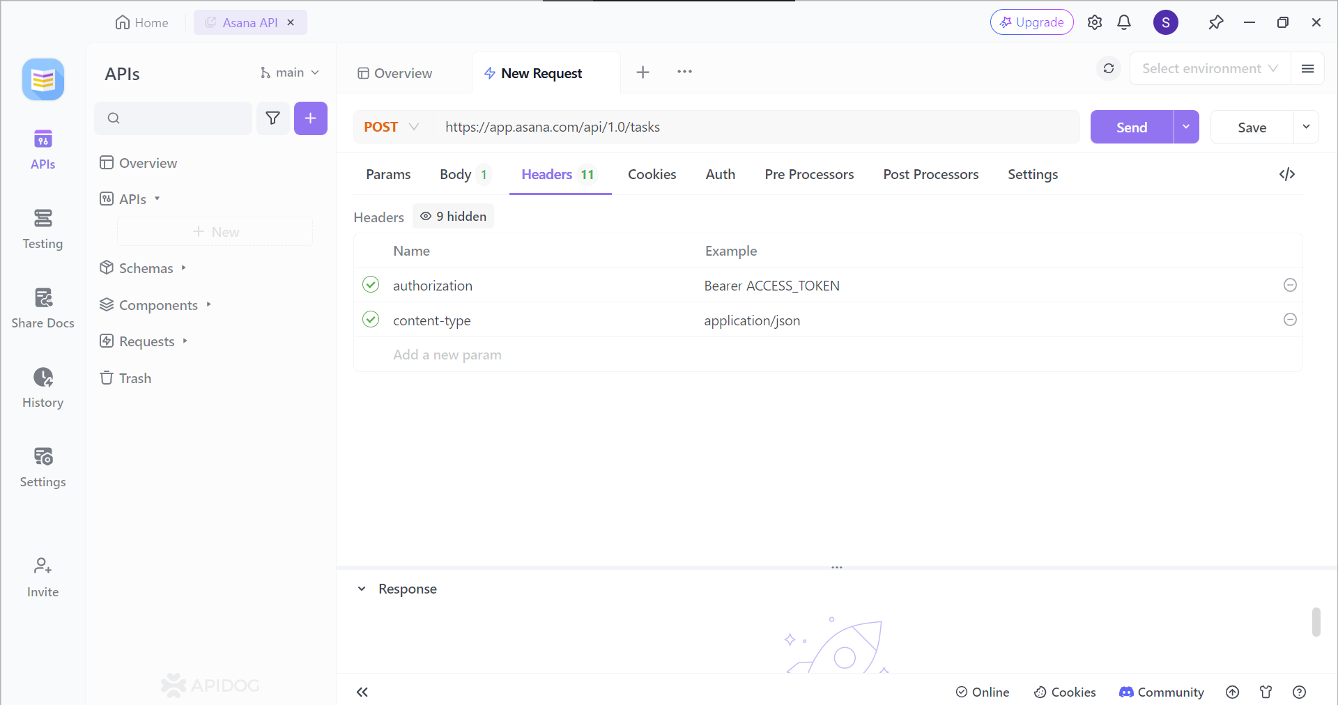The image size is (1338, 705).
Task: Pin the Apidog window on top
Action: coord(1216,22)
